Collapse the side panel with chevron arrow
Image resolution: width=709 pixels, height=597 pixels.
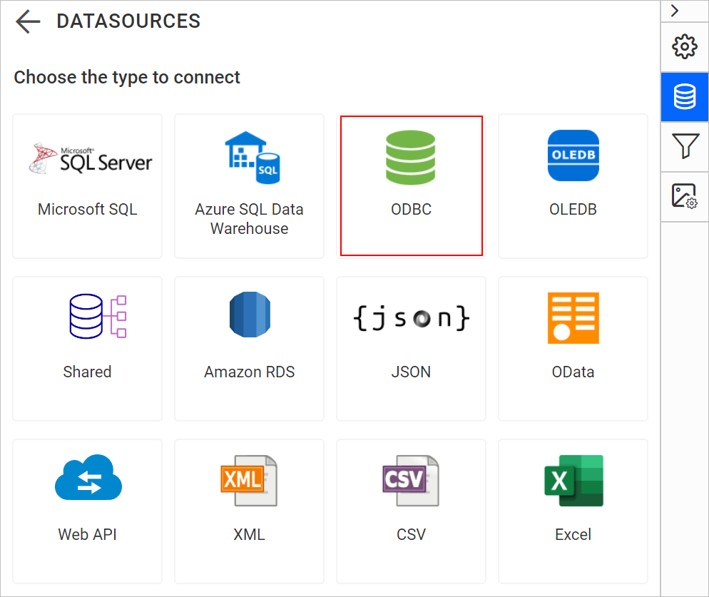click(675, 11)
